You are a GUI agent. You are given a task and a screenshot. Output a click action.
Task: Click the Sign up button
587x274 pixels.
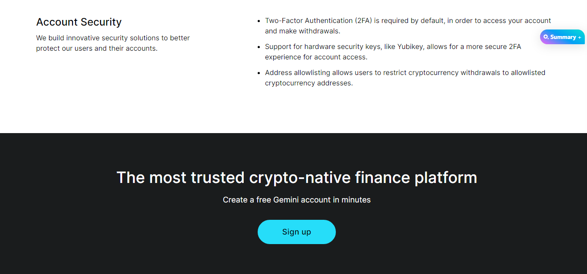[297, 232]
